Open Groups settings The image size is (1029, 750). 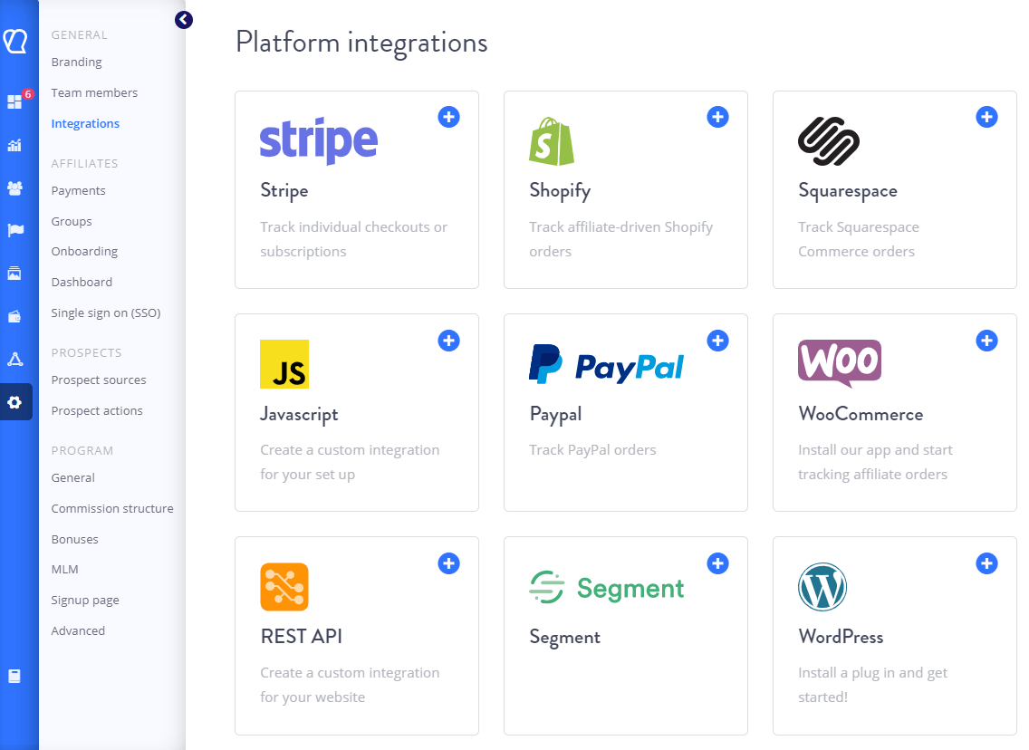72,222
